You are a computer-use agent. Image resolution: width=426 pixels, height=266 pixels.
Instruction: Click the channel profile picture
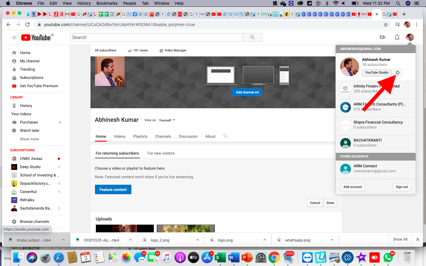[x=110, y=71]
